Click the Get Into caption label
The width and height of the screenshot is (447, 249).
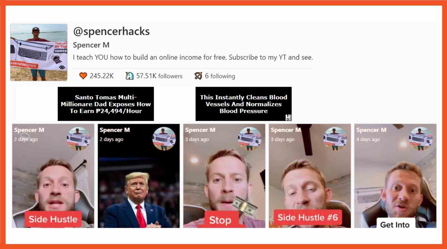tap(395, 224)
